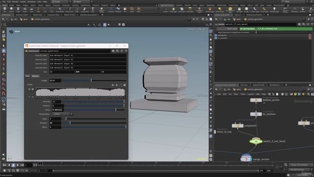Select the Tube shelf tool

[18, 9]
